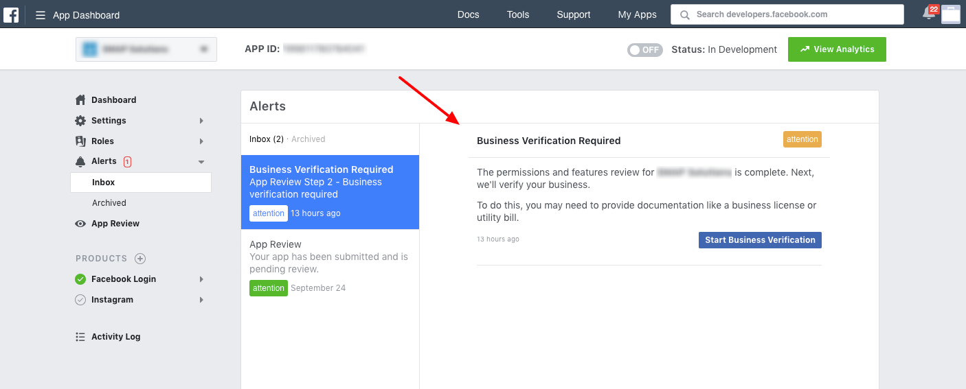Switch to the Archived alerts tab
Screen dimensions: 966x389
coord(308,139)
